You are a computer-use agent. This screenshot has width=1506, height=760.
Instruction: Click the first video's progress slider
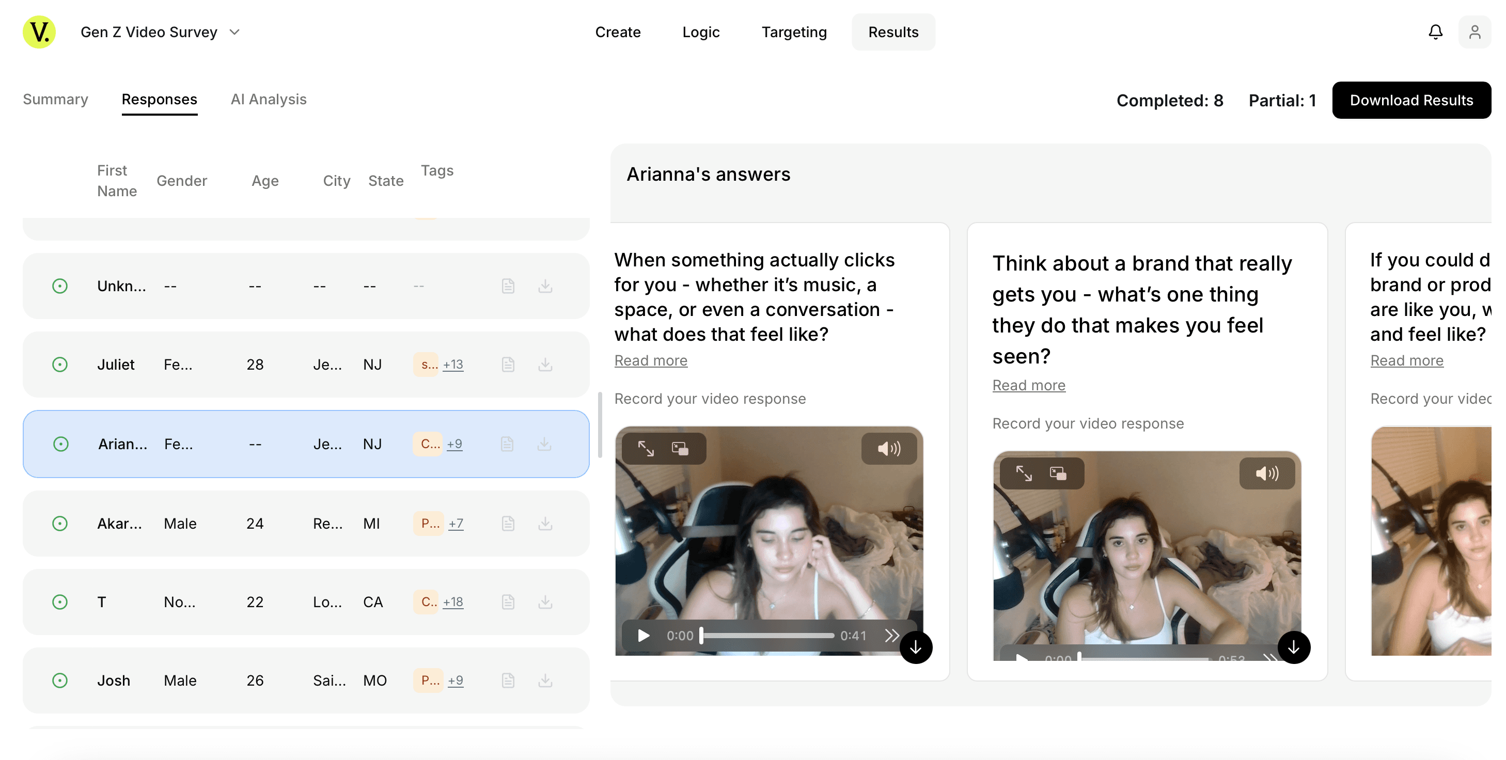(767, 636)
